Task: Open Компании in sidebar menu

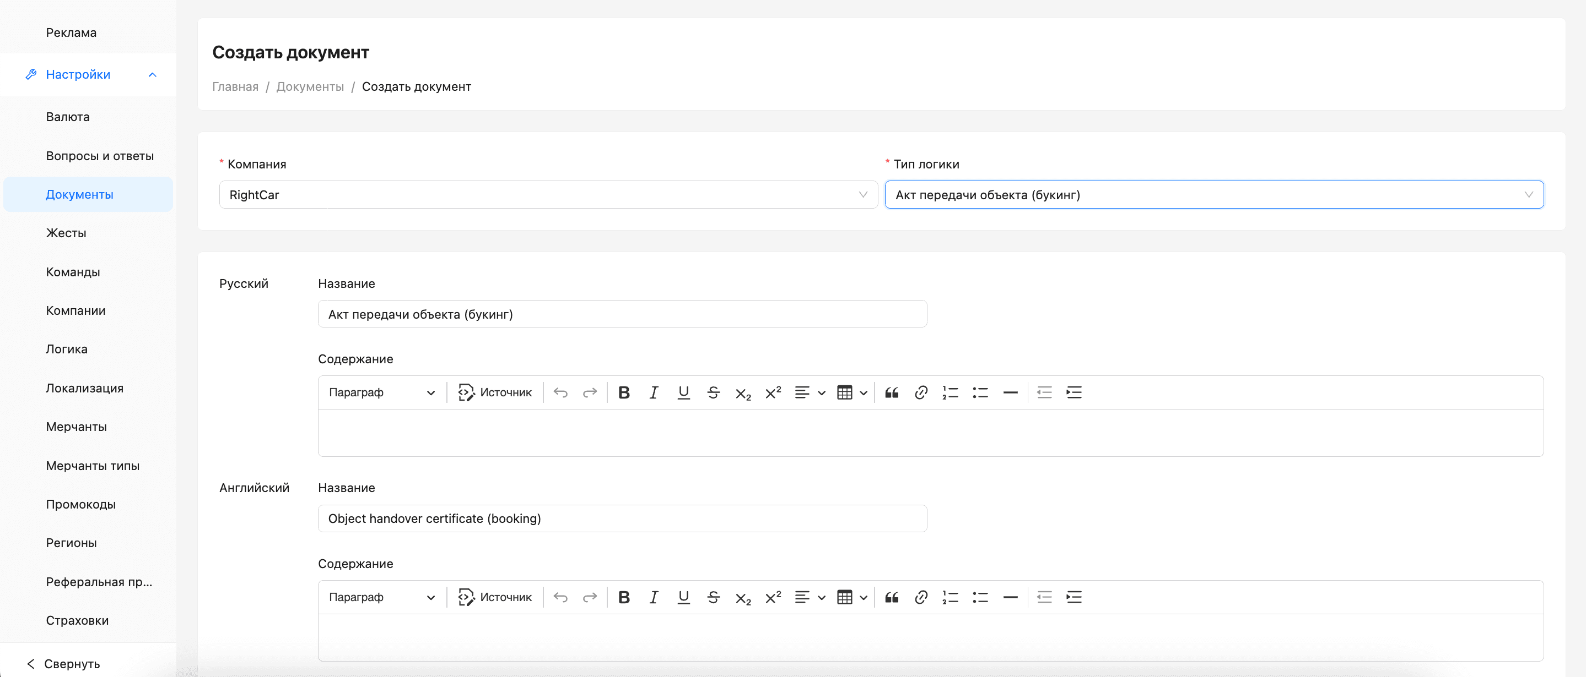Action: point(75,310)
